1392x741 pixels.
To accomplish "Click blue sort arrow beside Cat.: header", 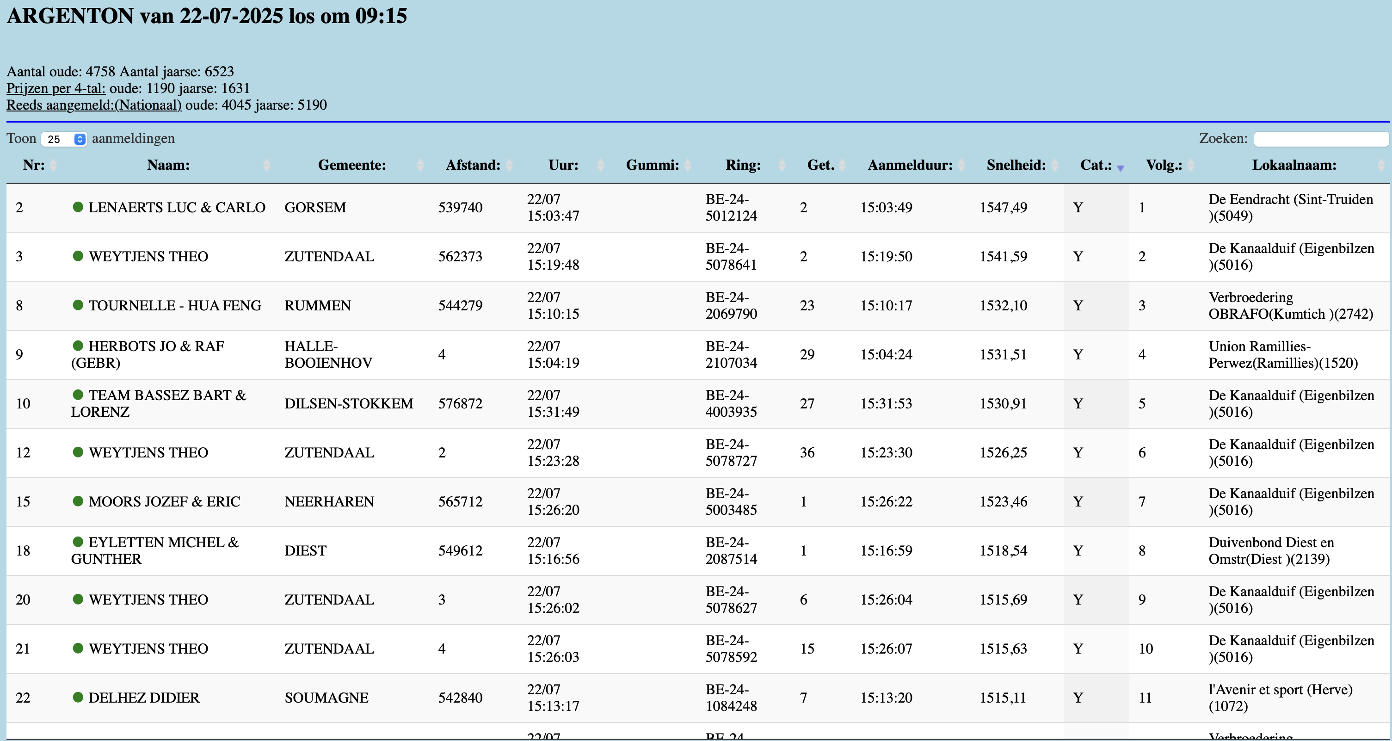I will click(x=1120, y=168).
